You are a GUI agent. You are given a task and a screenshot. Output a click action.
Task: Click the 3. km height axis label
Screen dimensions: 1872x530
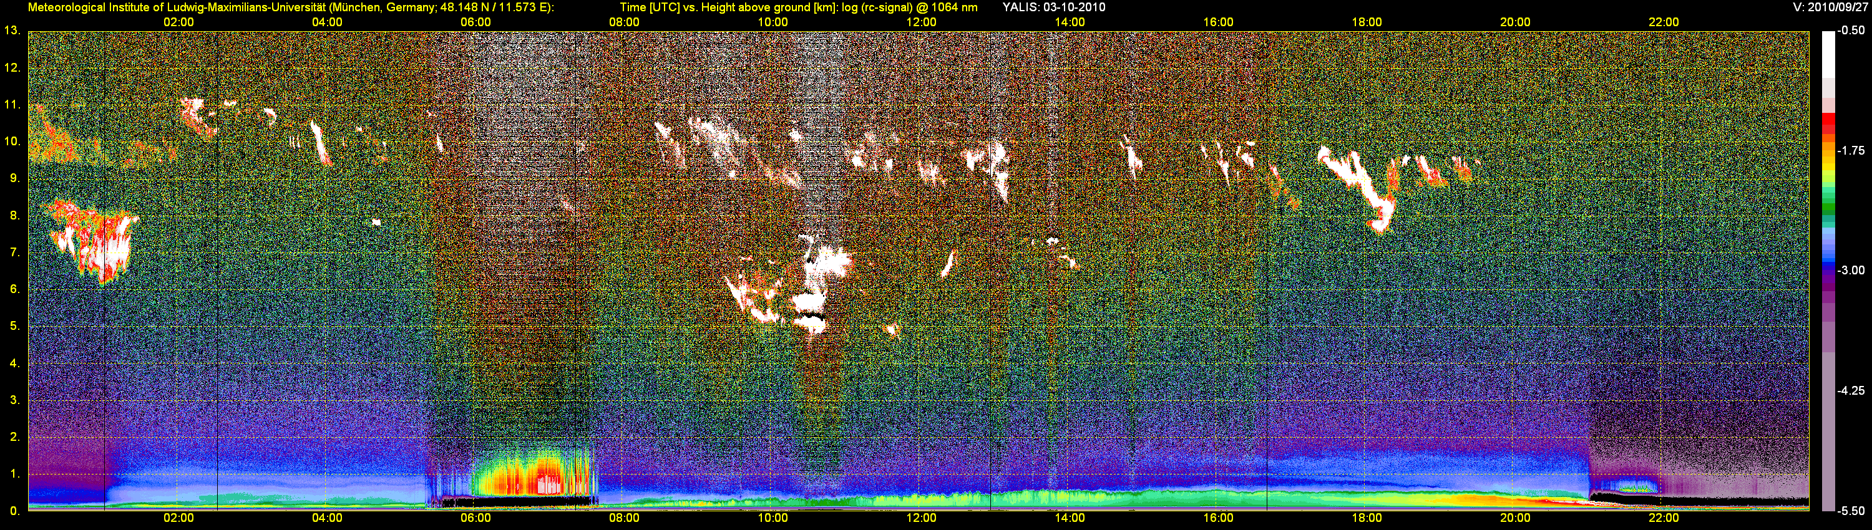coord(14,401)
